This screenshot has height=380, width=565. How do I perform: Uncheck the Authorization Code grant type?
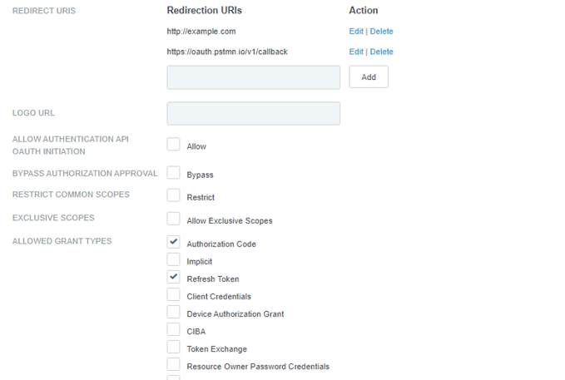click(x=173, y=242)
